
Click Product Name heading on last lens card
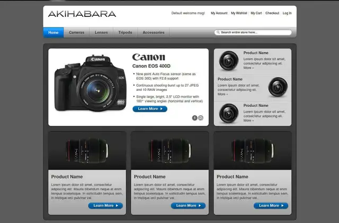(x=232, y=176)
